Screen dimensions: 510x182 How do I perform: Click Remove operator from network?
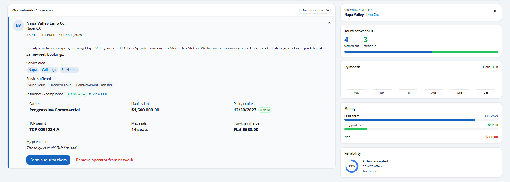[x=105, y=160]
